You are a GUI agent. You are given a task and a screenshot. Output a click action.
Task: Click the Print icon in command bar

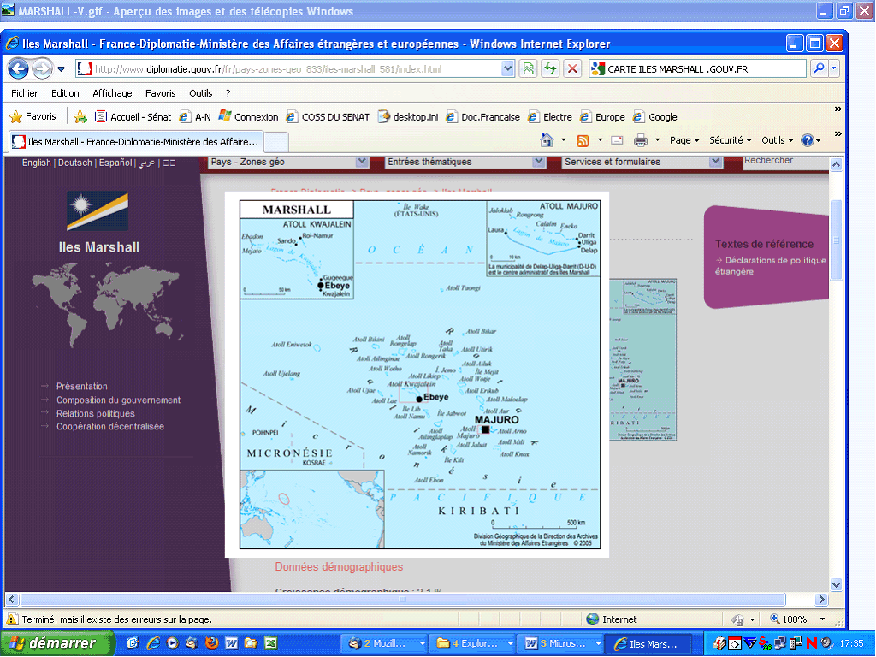[640, 140]
